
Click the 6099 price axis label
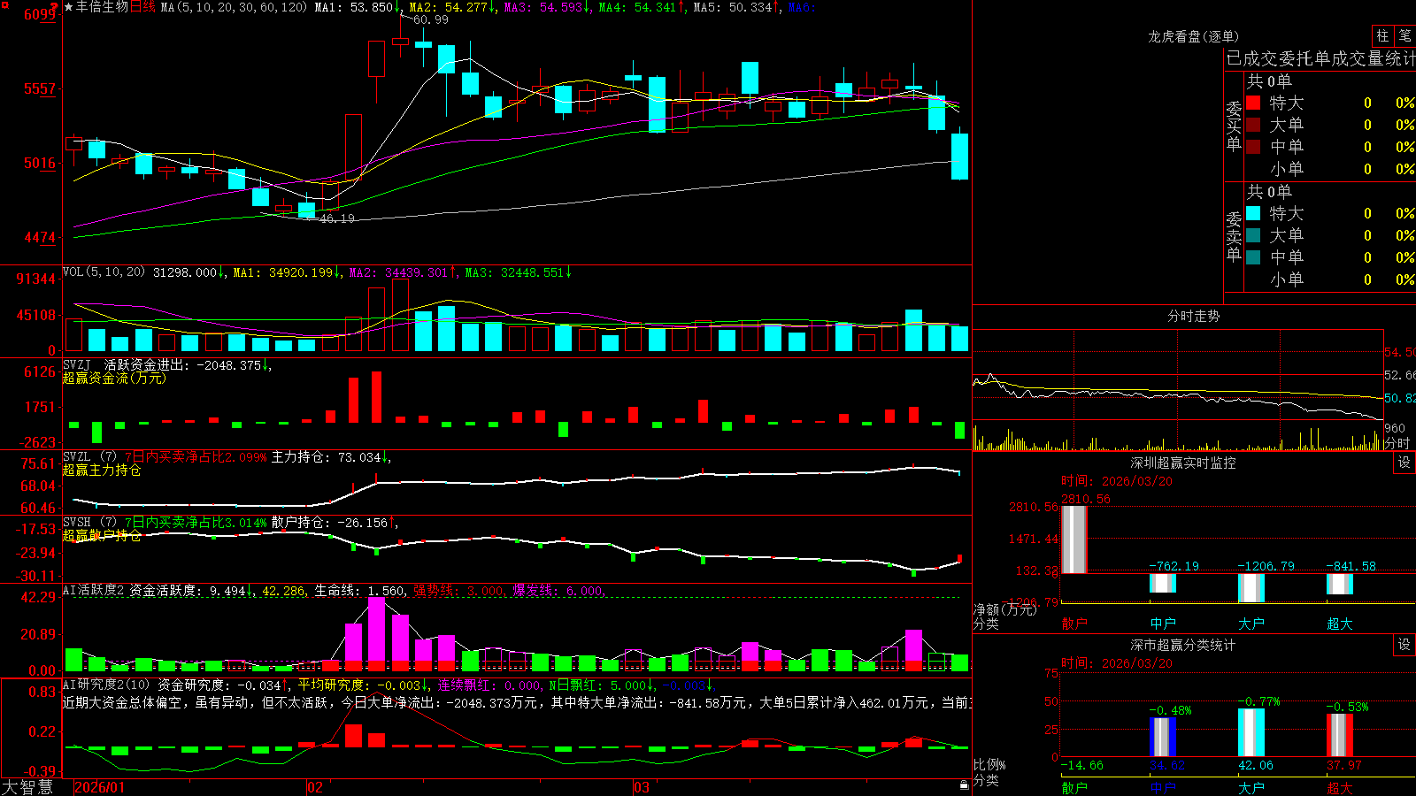(39, 14)
